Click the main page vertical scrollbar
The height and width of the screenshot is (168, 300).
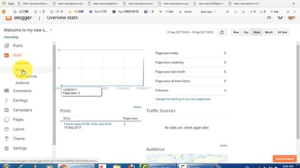pyautogui.click(x=298, y=92)
